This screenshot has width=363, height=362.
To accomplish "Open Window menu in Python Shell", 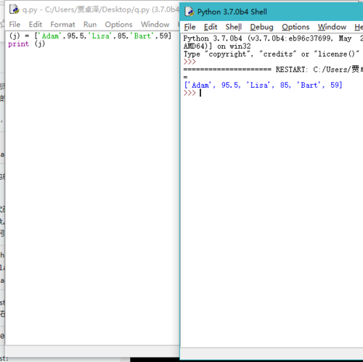I will (332, 27).
